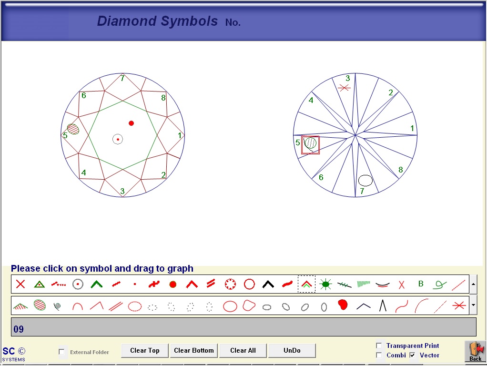Image resolution: width=487 pixels, height=366 pixels.
Task: Expand symbol palette with bottom down arrow
Action: tap(474, 305)
